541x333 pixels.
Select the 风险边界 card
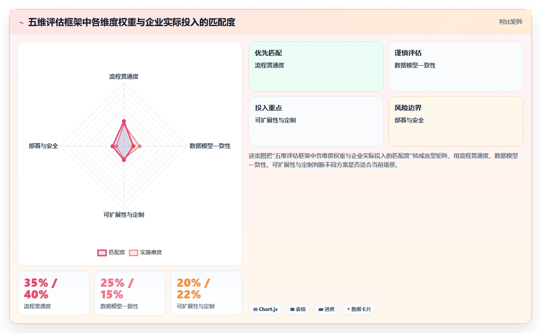tap(456, 121)
